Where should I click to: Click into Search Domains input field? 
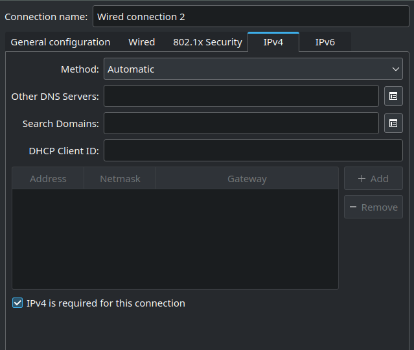(241, 123)
